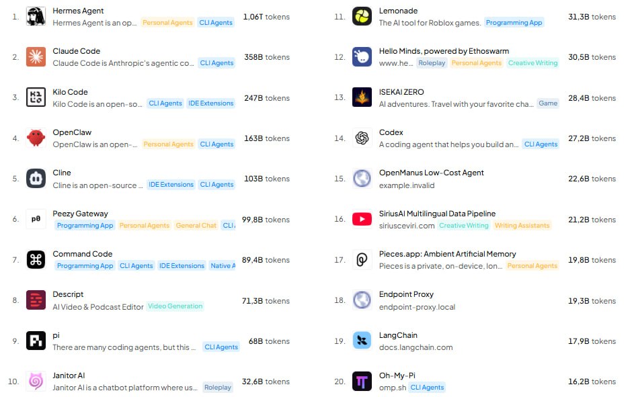Click the Descript app icon
The width and height of the screenshot is (634, 397).
tap(36, 300)
